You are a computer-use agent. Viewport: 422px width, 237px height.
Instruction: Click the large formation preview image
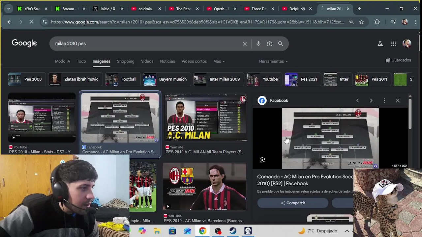click(330, 138)
